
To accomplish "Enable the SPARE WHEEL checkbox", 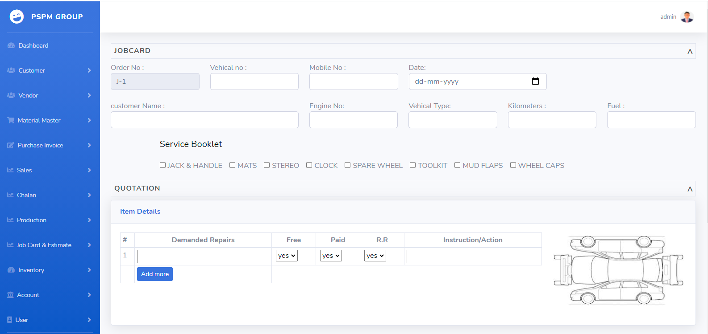I will coord(347,165).
